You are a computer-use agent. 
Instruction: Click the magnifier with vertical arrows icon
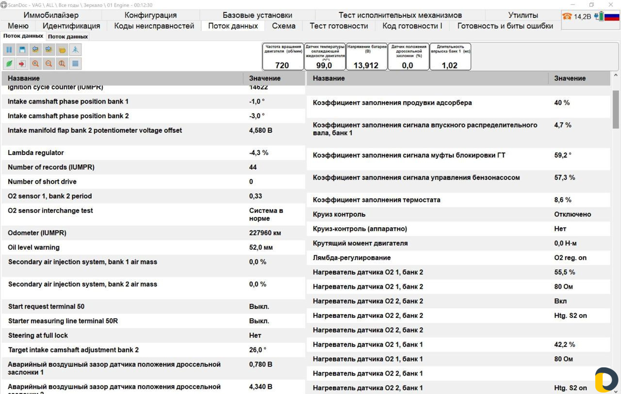coord(62,63)
